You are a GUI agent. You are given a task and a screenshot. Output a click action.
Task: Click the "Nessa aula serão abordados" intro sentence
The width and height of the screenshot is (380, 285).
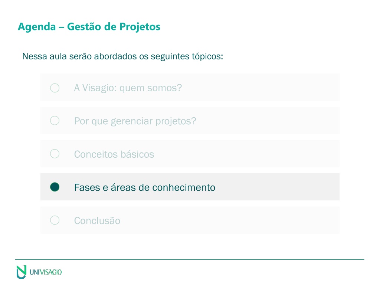tap(122, 56)
